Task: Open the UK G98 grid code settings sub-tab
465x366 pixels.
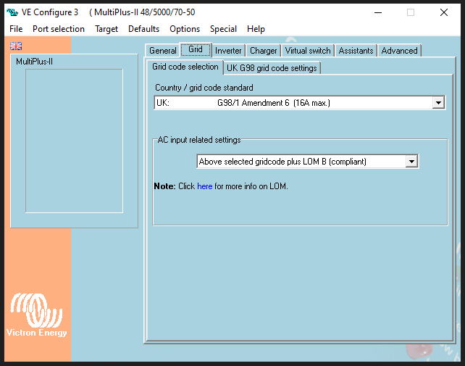Action: point(272,68)
